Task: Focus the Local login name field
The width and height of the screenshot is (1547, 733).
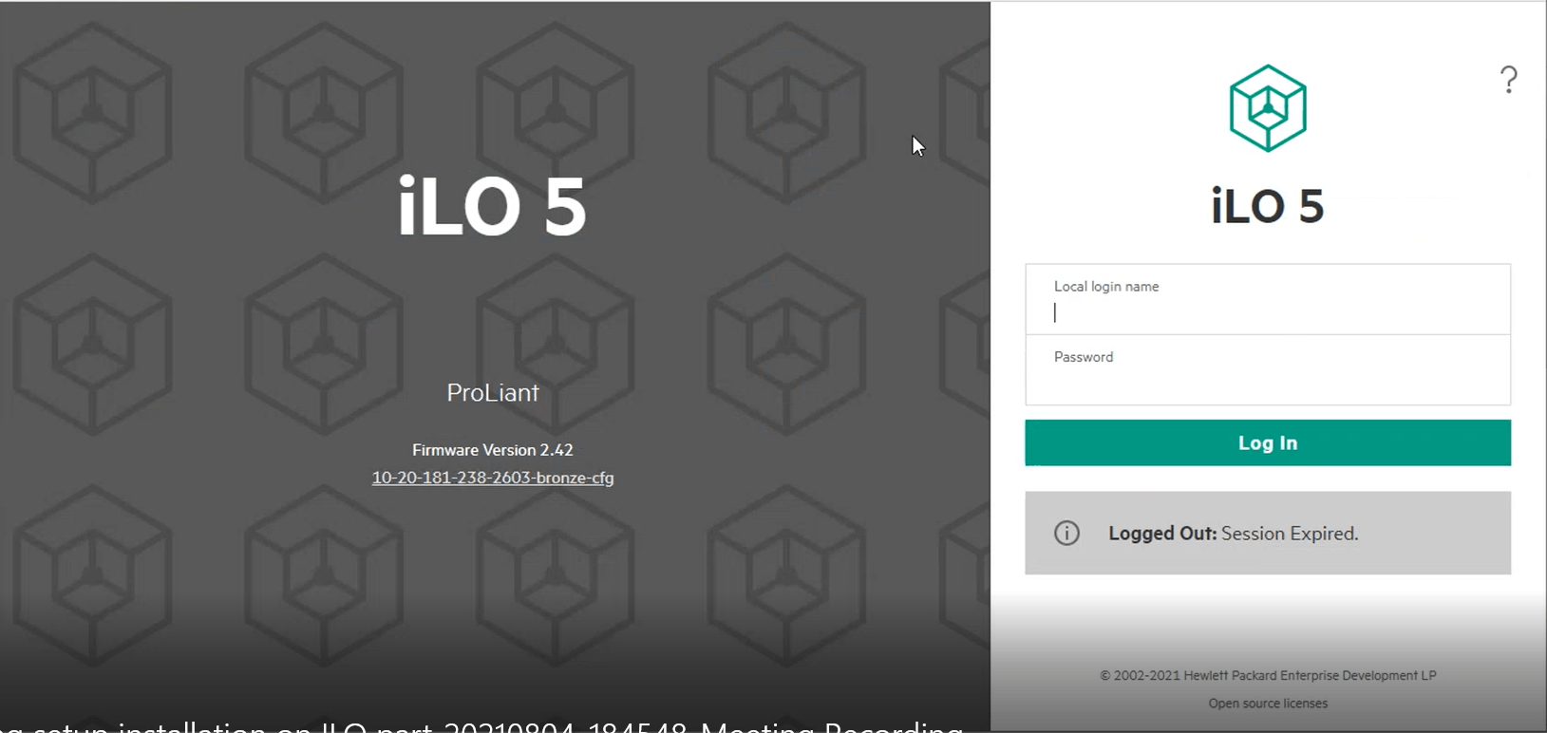Action: (1268, 299)
